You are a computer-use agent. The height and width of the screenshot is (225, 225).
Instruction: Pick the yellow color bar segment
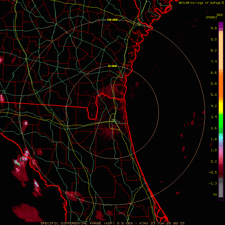(221, 107)
